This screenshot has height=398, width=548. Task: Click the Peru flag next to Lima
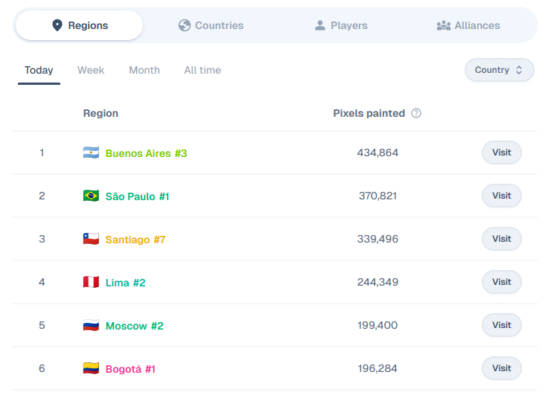click(91, 282)
